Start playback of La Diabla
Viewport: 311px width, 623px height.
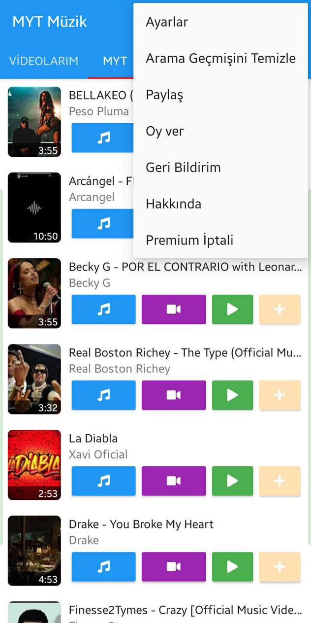[232, 481]
